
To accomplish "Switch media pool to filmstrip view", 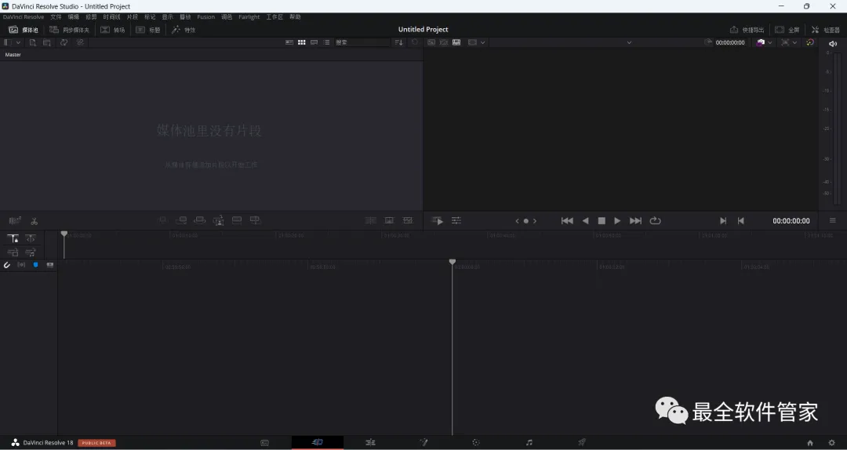I will [x=314, y=42].
